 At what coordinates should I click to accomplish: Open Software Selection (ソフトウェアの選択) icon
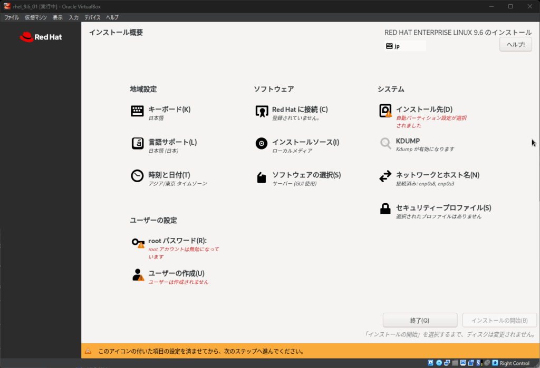[262, 177]
